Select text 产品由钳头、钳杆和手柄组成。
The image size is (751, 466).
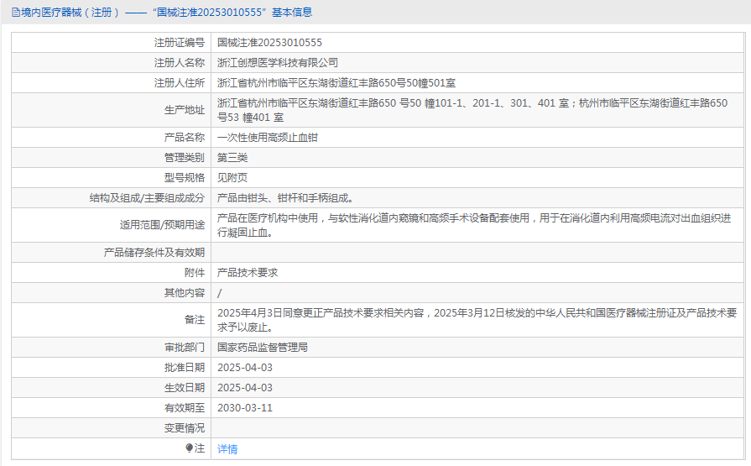pyautogui.click(x=285, y=198)
